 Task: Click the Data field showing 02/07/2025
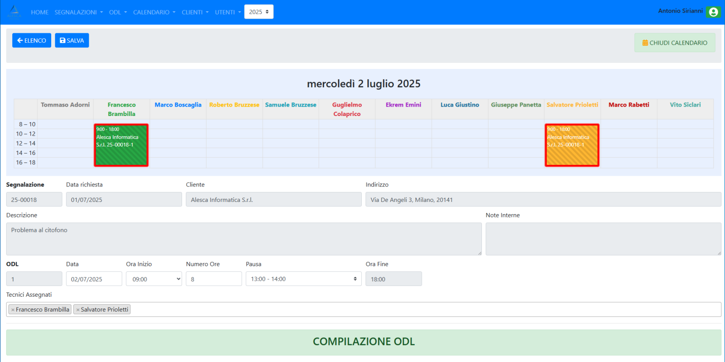coord(94,279)
